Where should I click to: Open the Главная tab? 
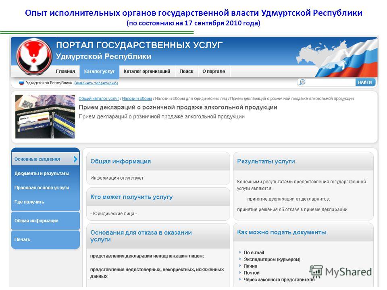[x=65, y=71]
